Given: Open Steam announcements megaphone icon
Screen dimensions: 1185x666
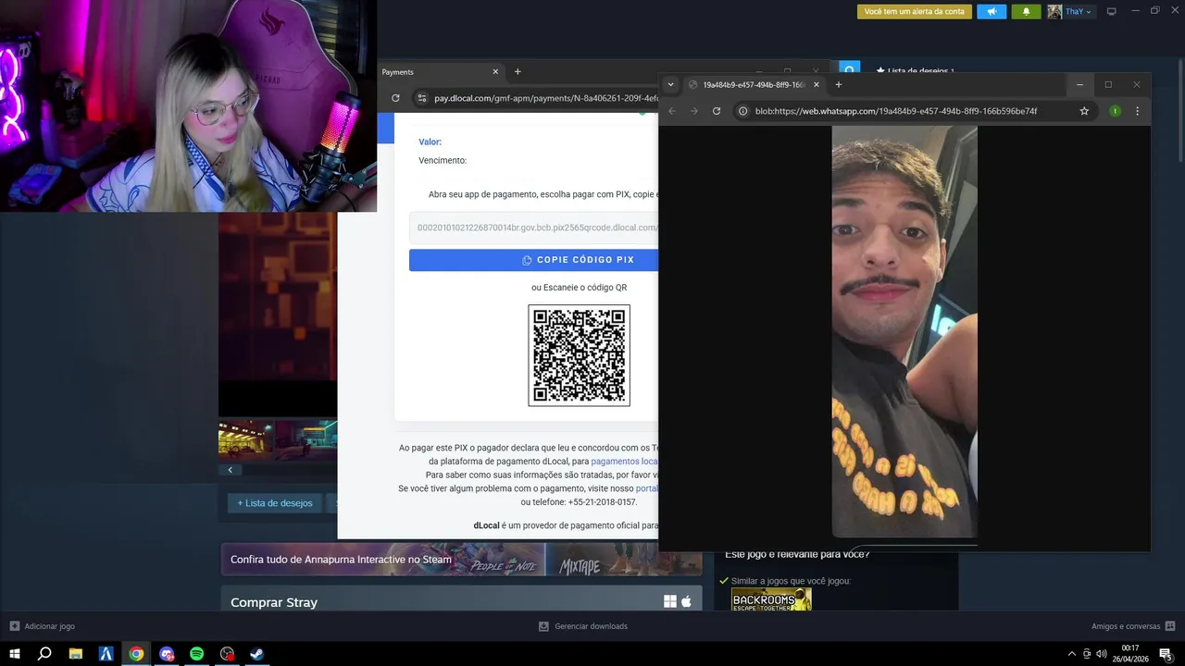Looking at the screenshot, I should point(992,11).
